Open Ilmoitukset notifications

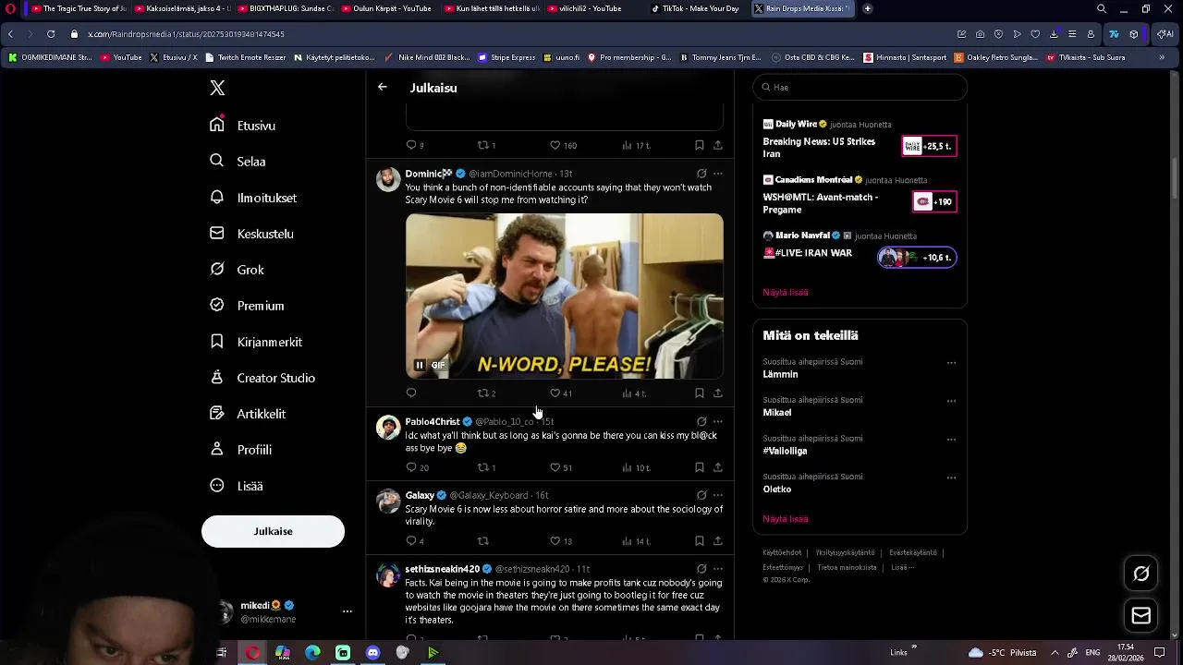coord(253,198)
